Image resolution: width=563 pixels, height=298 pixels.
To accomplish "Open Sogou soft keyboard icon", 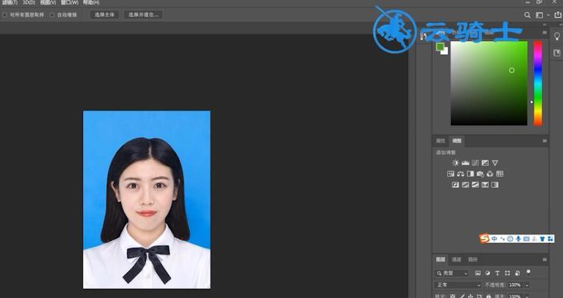I will pyautogui.click(x=526, y=239).
